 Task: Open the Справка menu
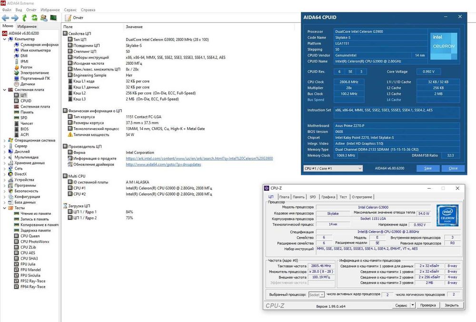click(88, 10)
